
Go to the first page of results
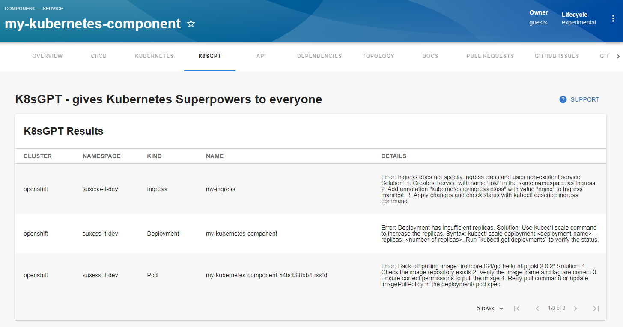pos(517,308)
